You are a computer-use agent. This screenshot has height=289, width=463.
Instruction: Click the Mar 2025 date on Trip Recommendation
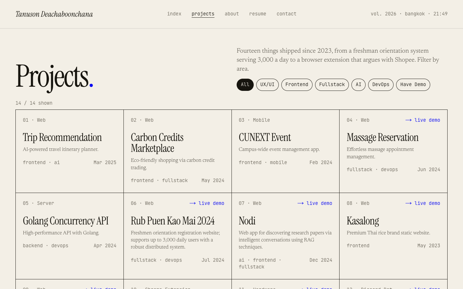point(105,162)
